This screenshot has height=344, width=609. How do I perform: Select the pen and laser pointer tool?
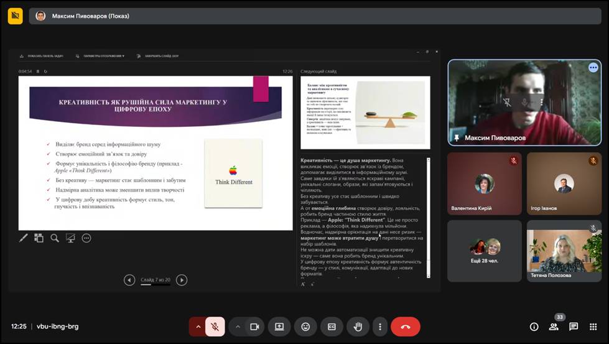pos(24,238)
